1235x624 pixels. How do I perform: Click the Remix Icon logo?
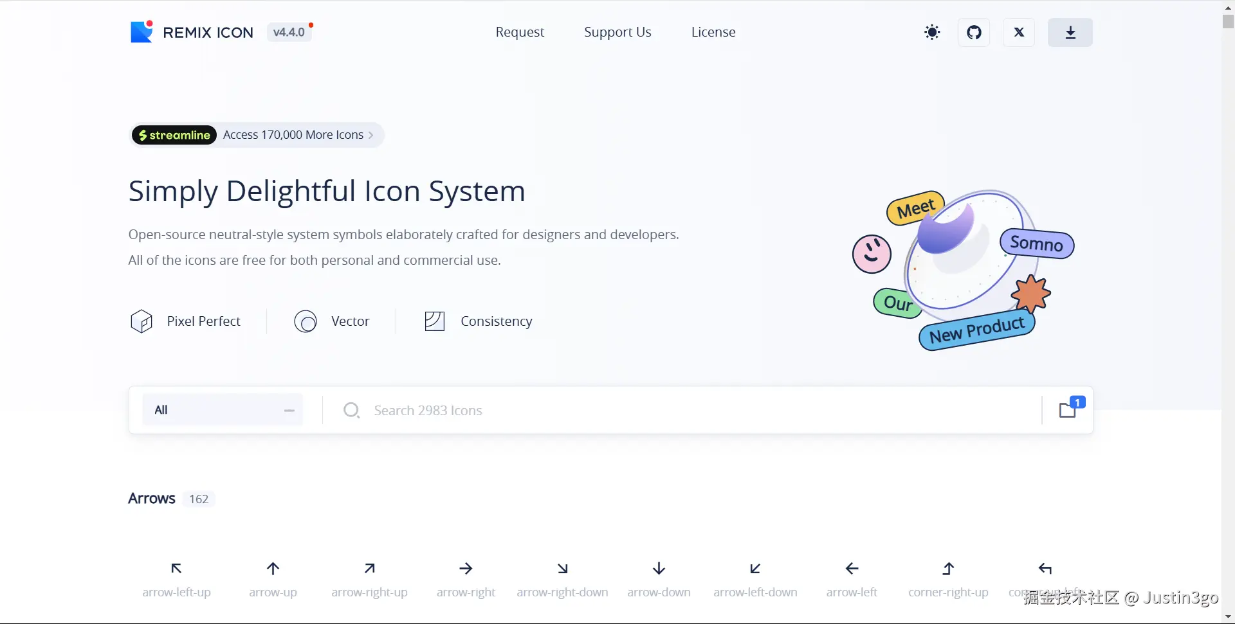tap(142, 31)
